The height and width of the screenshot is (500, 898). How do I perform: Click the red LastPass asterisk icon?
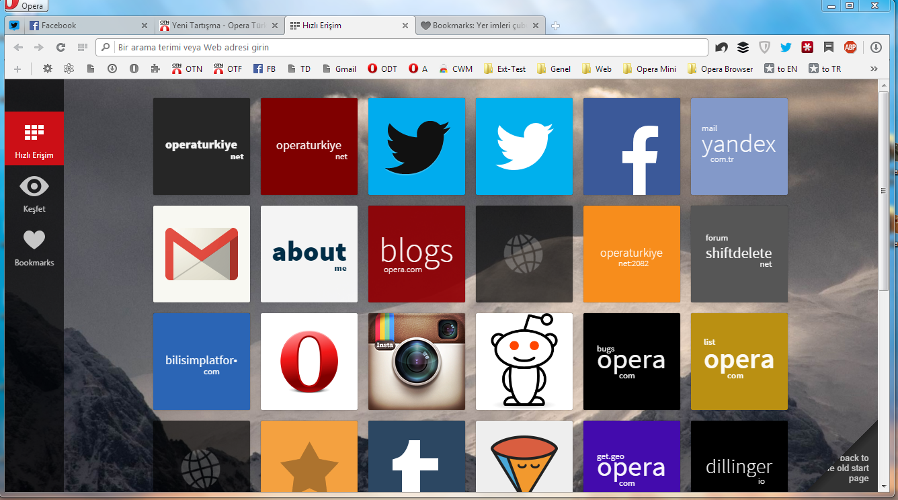pos(807,47)
